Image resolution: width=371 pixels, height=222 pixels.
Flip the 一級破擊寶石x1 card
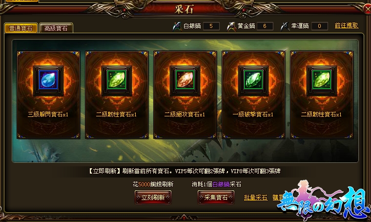click(253, 95)
